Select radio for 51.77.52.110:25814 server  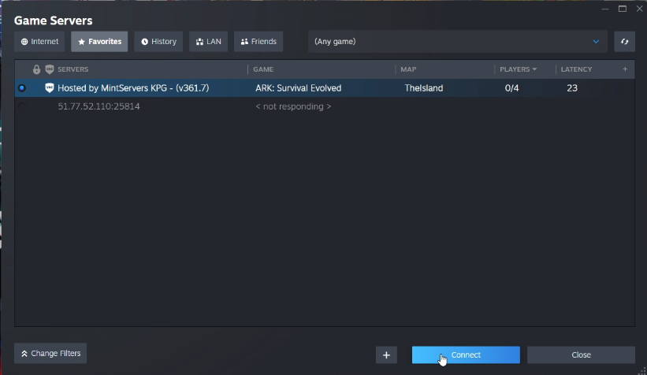[x=22, y=106]
